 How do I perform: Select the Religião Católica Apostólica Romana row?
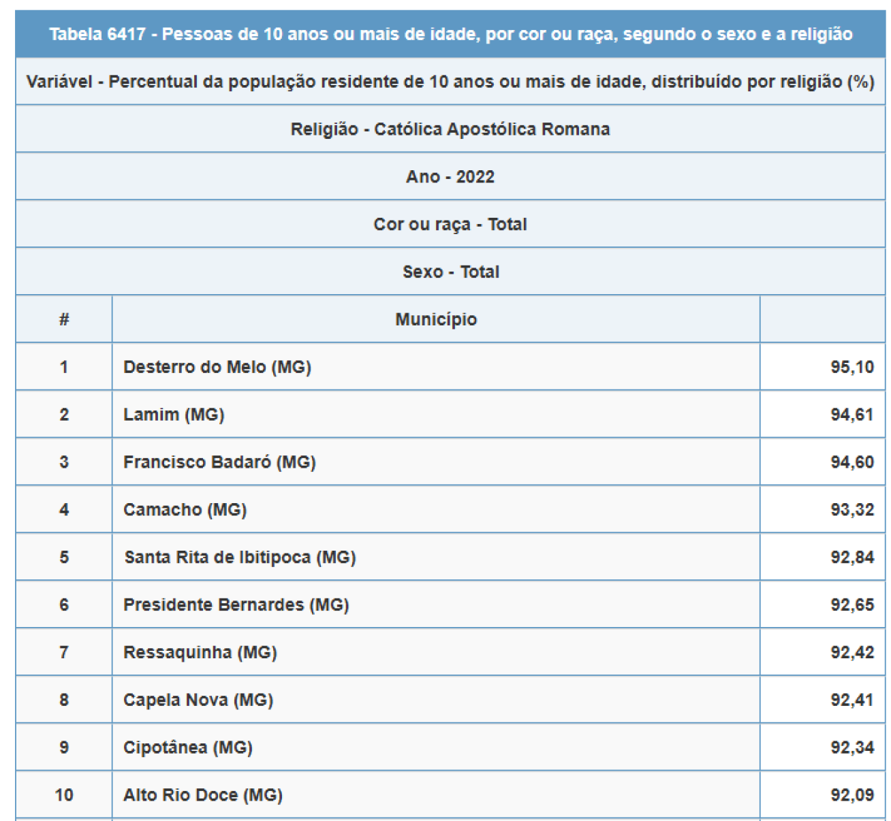coord(450,129)
